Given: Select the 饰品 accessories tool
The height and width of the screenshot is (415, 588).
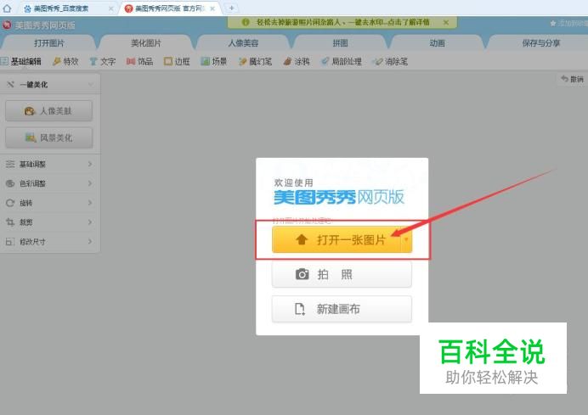Looking at the screenshot, I should point(140,61).
